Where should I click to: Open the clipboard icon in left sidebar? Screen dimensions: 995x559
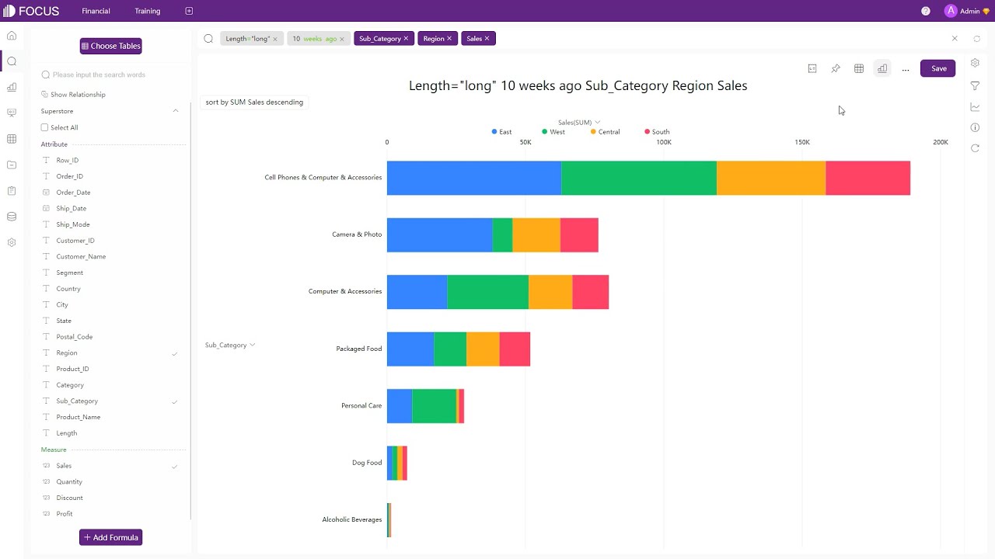[12, 191]
